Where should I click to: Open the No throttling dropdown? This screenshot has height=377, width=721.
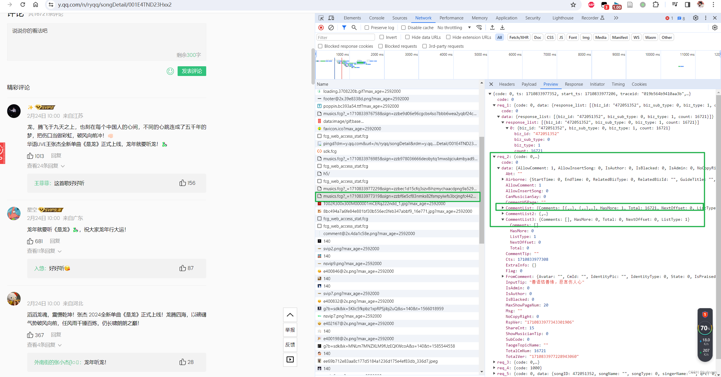coord(454,28)
